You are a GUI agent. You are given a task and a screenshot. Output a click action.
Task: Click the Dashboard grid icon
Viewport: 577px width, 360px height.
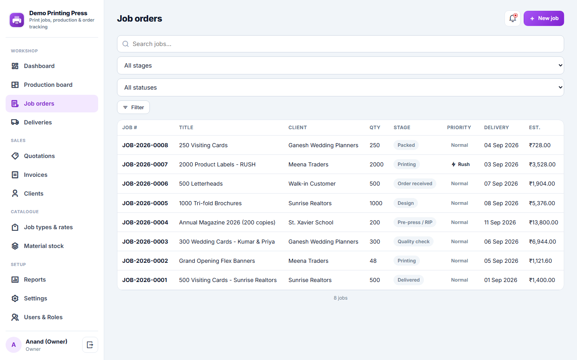click(15, 66)
